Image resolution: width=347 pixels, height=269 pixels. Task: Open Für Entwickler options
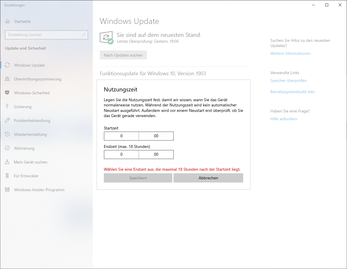click(46, 176)
